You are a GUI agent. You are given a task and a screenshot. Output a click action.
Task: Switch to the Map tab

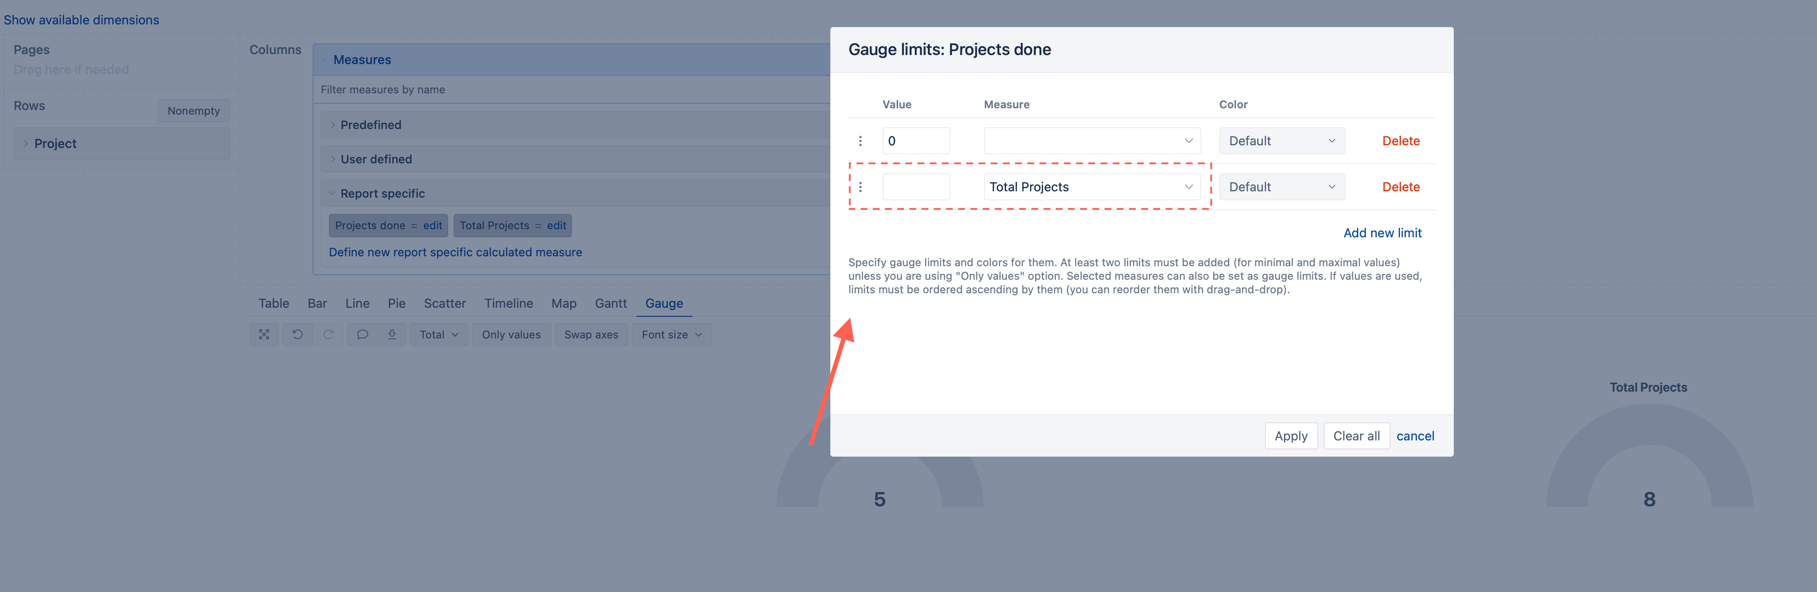coord(564,303)
